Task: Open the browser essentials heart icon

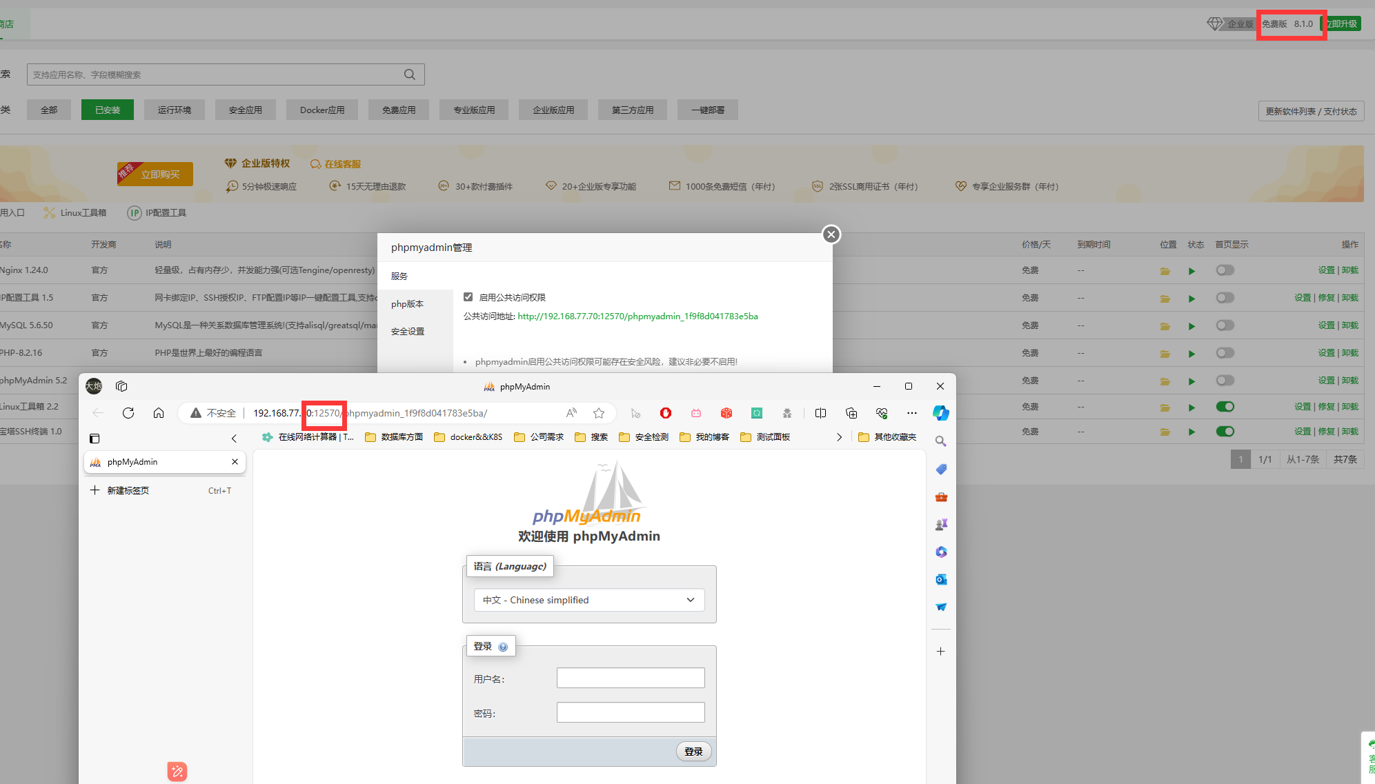Action: pos(882,413)
